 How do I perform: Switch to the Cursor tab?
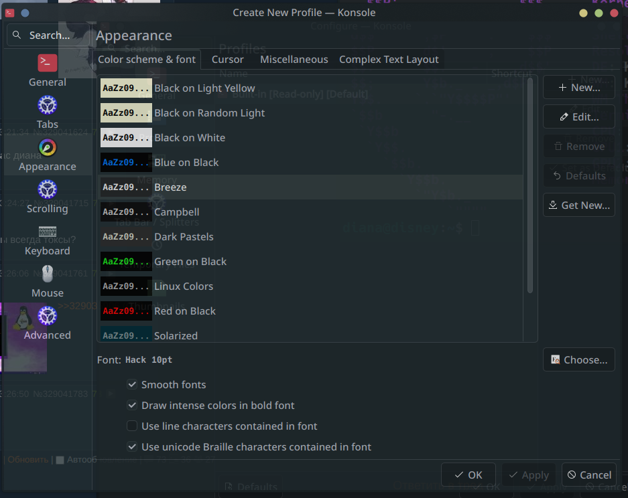pyautogui.click(x=227, y=60)
